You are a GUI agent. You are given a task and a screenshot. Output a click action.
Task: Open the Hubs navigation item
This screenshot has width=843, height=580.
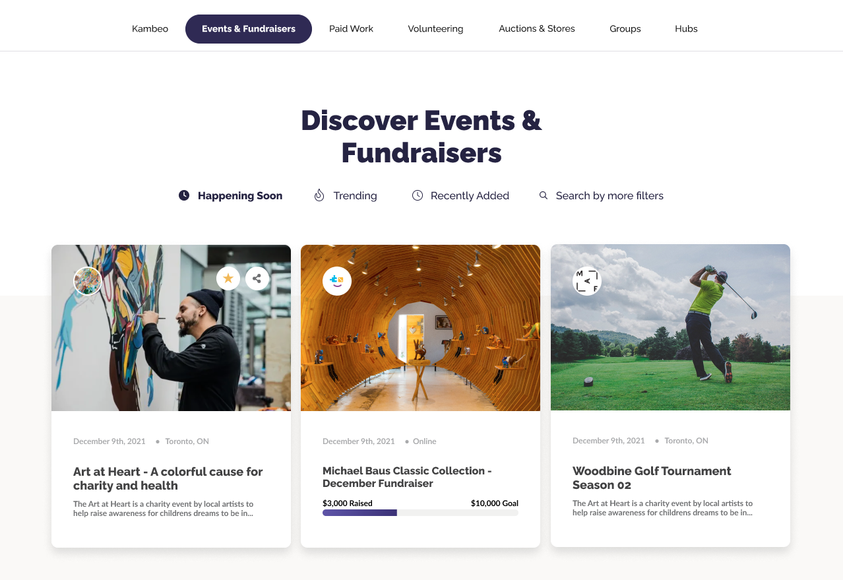coord(686,29)
